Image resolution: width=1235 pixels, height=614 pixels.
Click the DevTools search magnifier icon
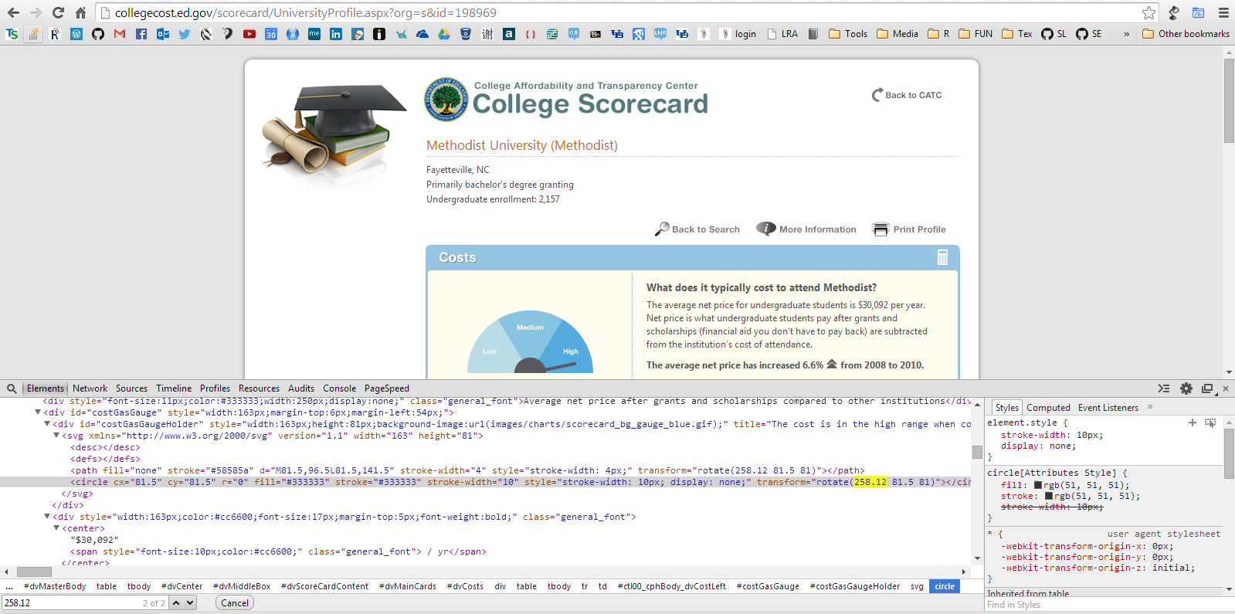pyautogui.click(x=12, y=388)
